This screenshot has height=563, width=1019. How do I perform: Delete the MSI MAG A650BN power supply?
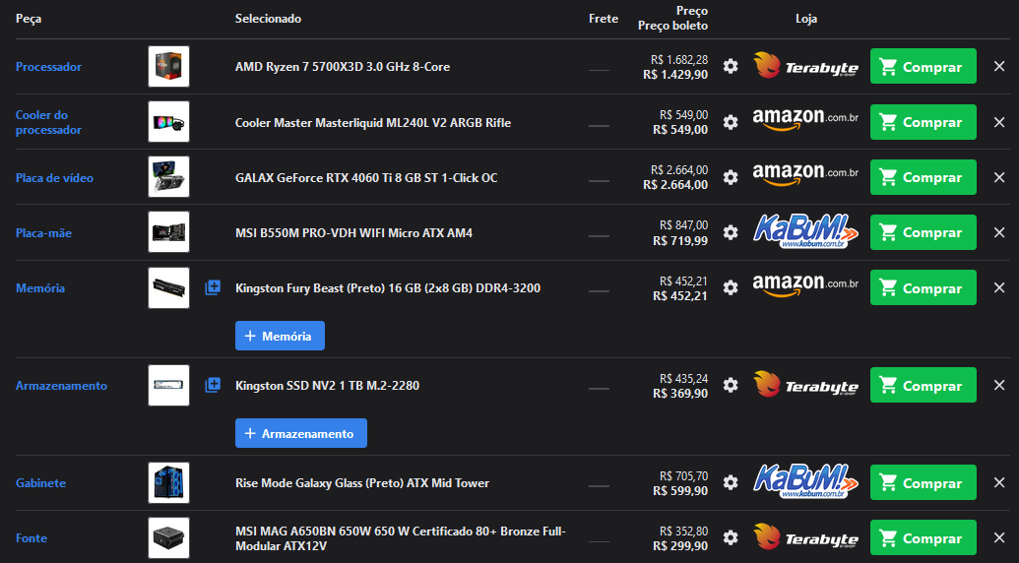coord(999,537)
